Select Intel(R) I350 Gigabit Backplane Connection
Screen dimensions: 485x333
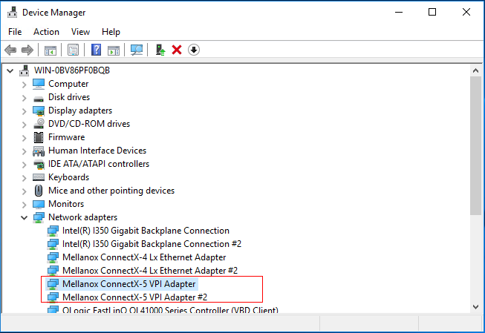pyautogui.click(x=146, y=231)
